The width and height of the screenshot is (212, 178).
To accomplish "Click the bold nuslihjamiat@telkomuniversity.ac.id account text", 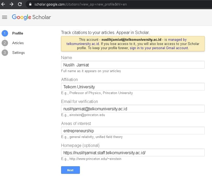I will (131, 39).
